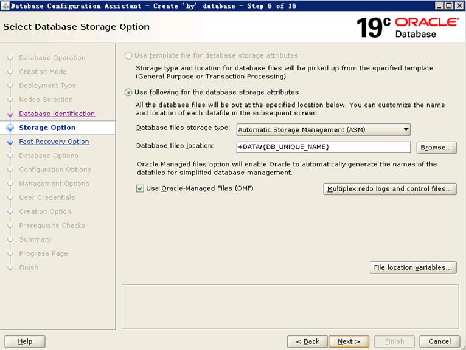The width and height of the screenshot is (466, 350).
Task: Click the Creation Option step label
Action: 45,211
